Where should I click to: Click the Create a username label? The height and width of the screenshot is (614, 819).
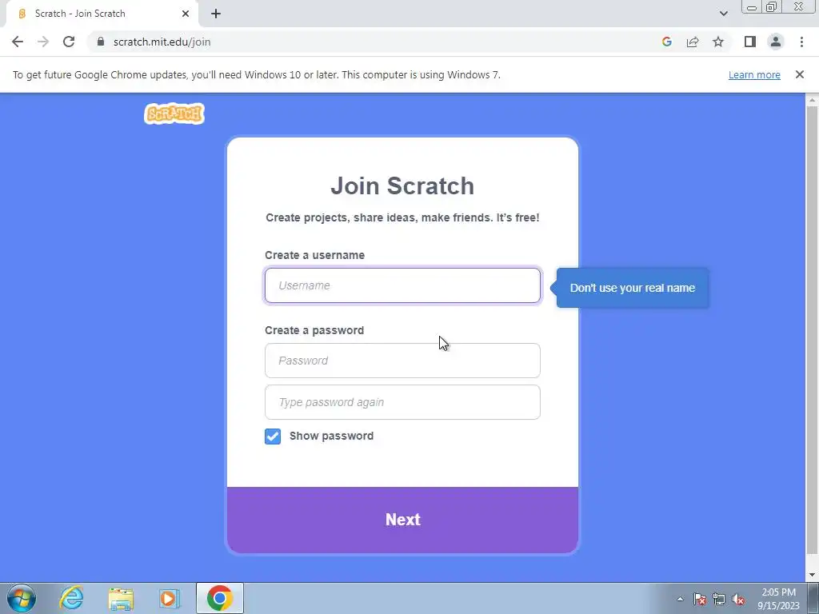tap(314, 255)
